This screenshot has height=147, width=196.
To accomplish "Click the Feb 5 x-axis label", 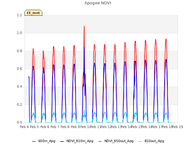I will click(35, 127).
